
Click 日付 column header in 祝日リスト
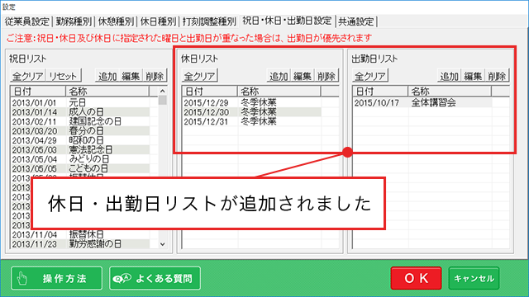(38, 92)
